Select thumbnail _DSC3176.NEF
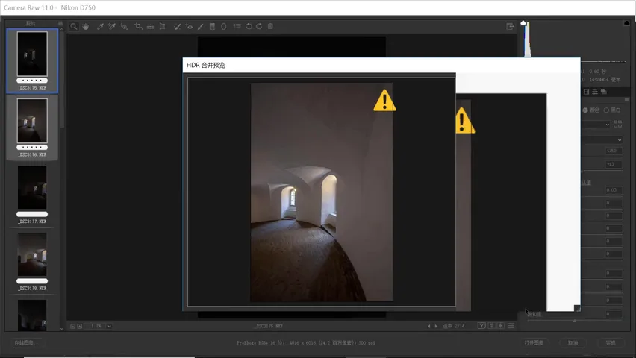The width and height of the screenshot is (636, 358). 32,128
